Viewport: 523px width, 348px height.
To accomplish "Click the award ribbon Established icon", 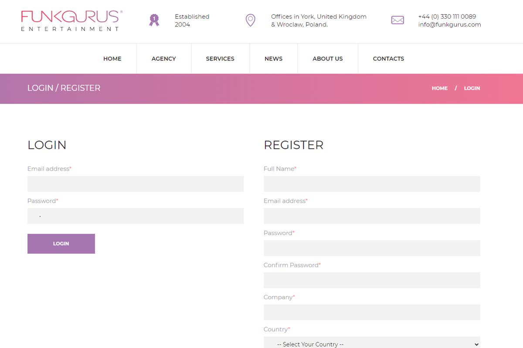I will coord(154,20).
